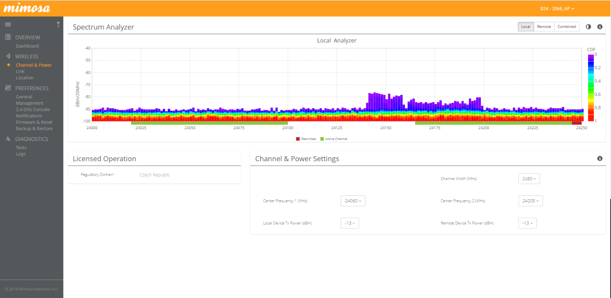Open Notifications preferences
Viewport: 611px width, 298px height.
[x=29, y=116]
